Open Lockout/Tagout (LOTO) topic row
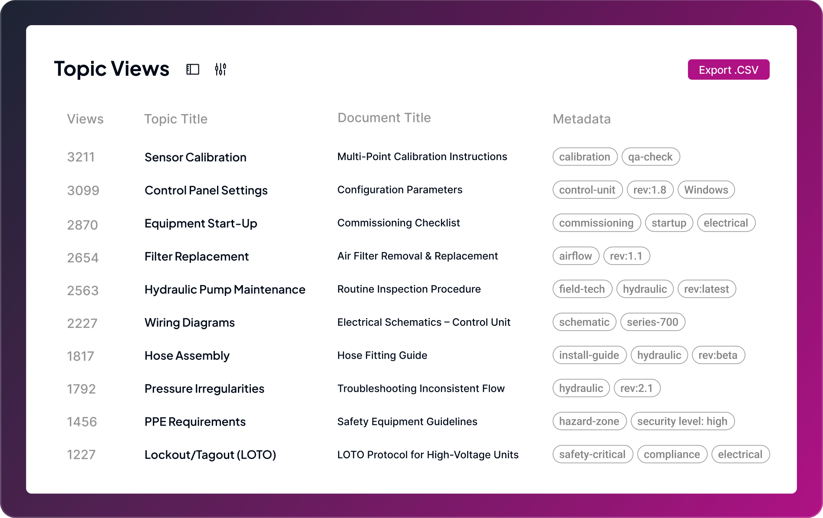The height and width of the screenshot is (518, 823). pyautogui.click(x=210, y=455)
